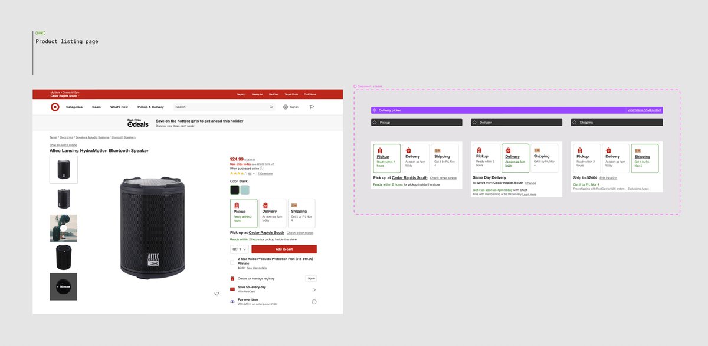Select Shipping option on the product page
Screen dimensions: 708x346
[301, 213]
